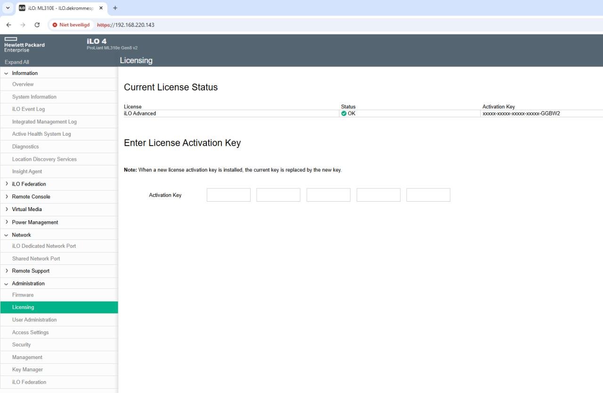
Task: Open the Firmware page
Action: click(x=23, y=295)
